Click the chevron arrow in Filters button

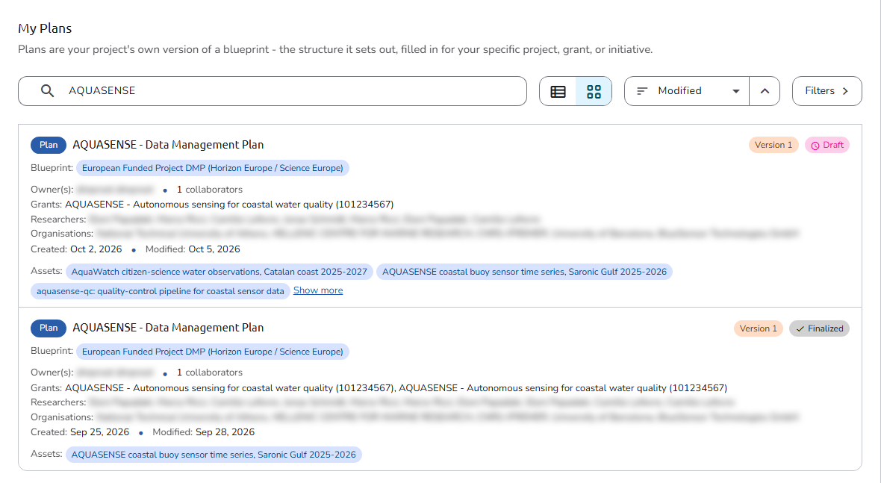(x=845, y=91)
